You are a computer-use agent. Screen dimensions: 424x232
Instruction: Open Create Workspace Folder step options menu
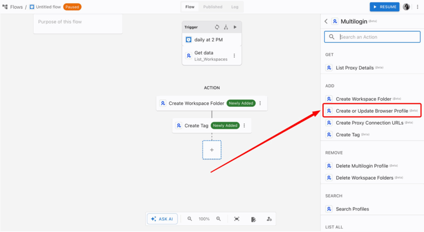click(x=260, y=103)
